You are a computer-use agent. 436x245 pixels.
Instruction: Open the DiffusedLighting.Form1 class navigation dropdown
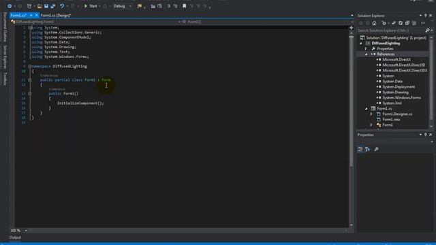[x=96, y=22]
